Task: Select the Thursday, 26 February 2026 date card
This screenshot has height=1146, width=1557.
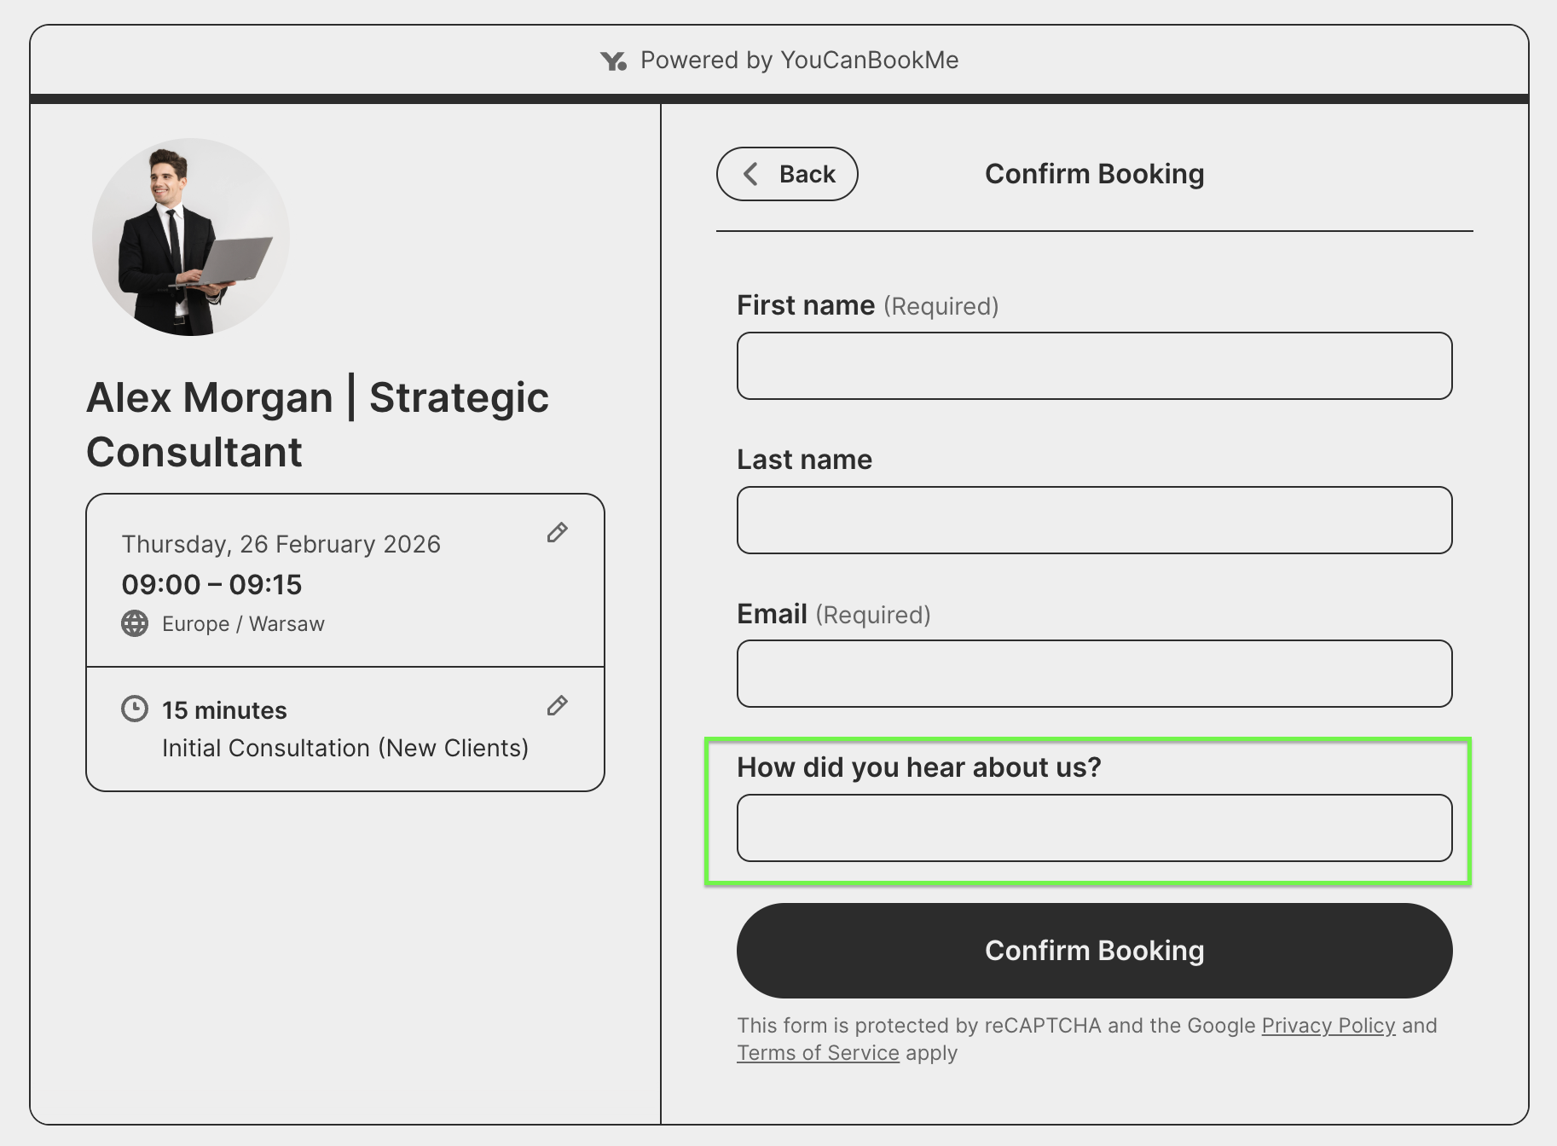Action: pyautogui.click(x=281, y=544)
